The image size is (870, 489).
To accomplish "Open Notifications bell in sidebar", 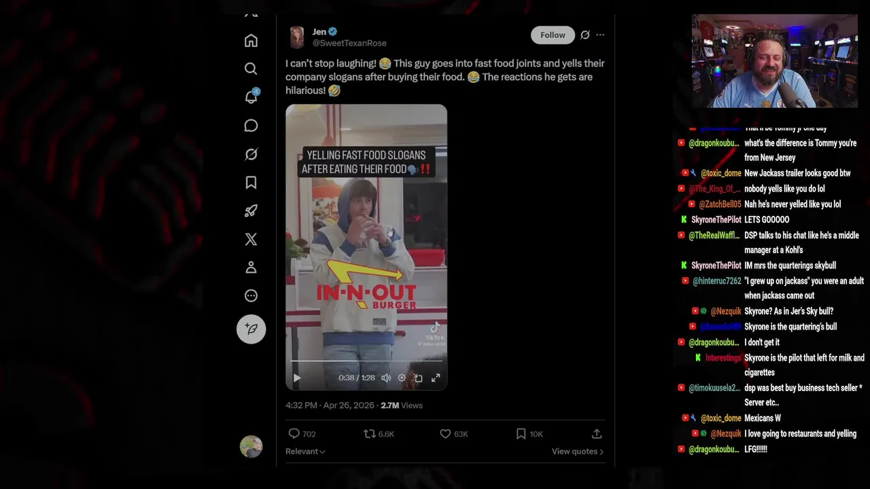I will tap(251, 97).
